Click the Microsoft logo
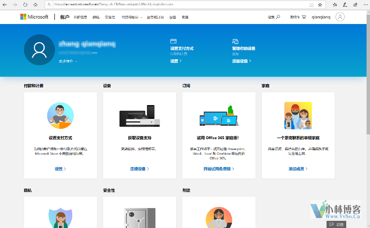 click(x=34, y=17)
